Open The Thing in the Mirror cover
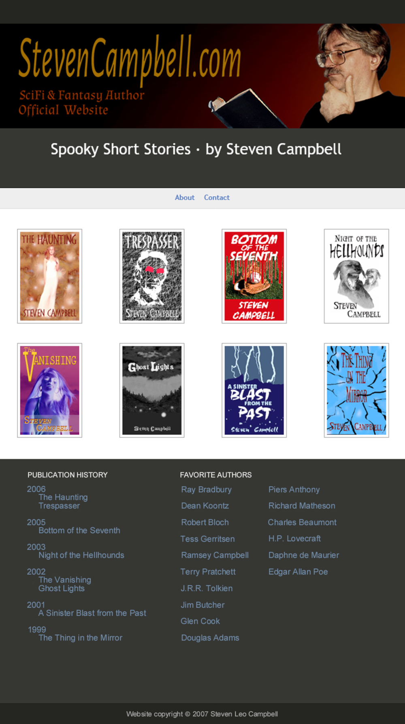Image resolution: width=405 pixels, height=724 pixels. coord(356,390)
